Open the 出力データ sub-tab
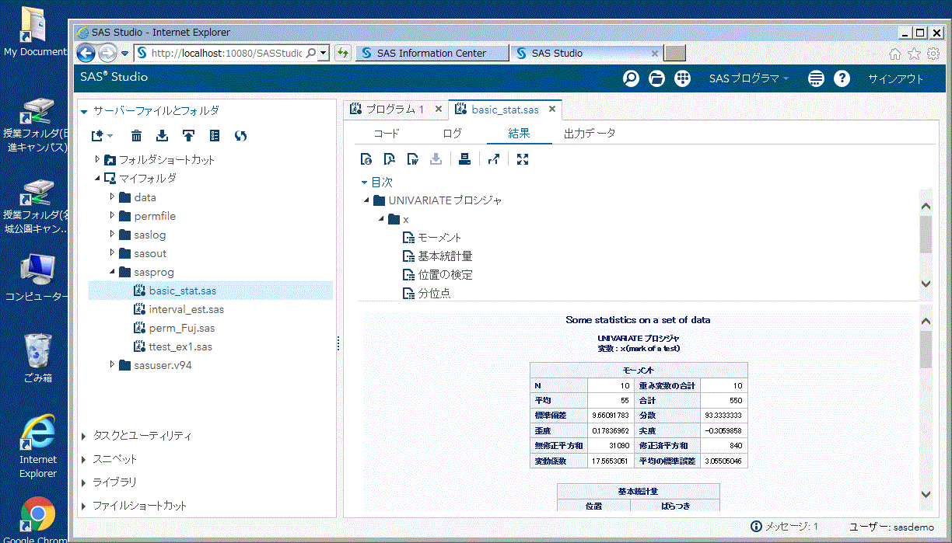This screenshot has width=952, height=543. (590, 134)
